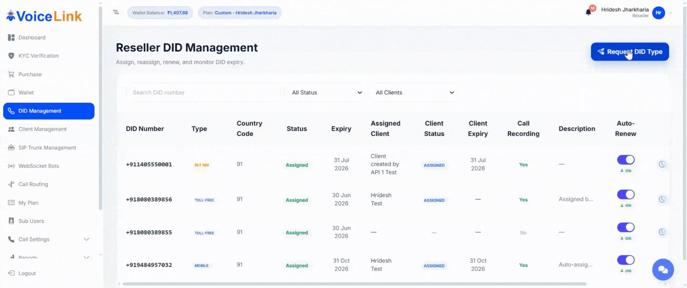Click the Wallet Balance pill

160,13
